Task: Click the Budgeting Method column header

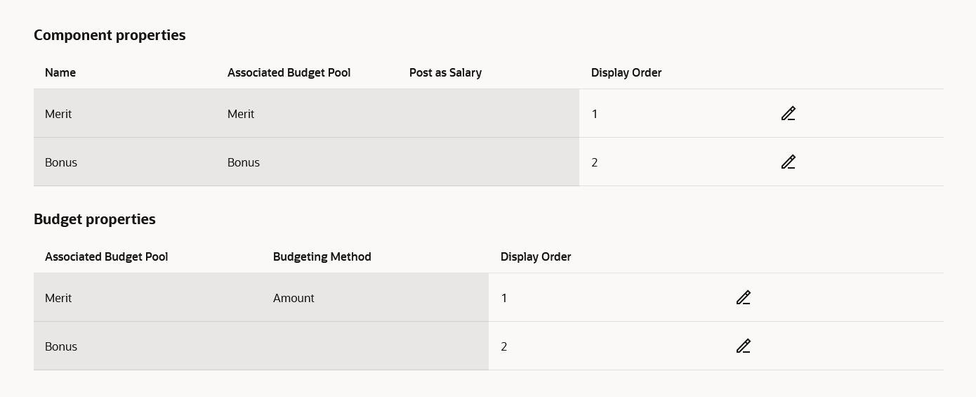Action: click(322, 256)
